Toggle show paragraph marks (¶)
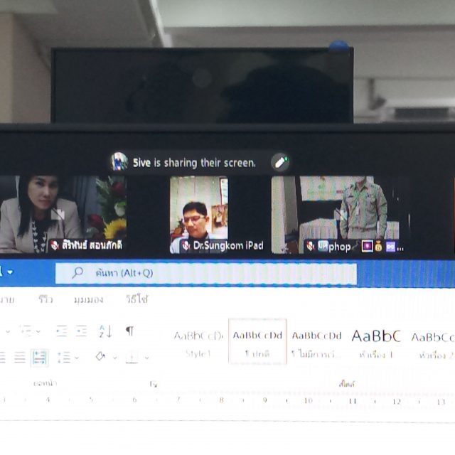The height and width of the screenshot is (455, 455). (x=129, y=331)
